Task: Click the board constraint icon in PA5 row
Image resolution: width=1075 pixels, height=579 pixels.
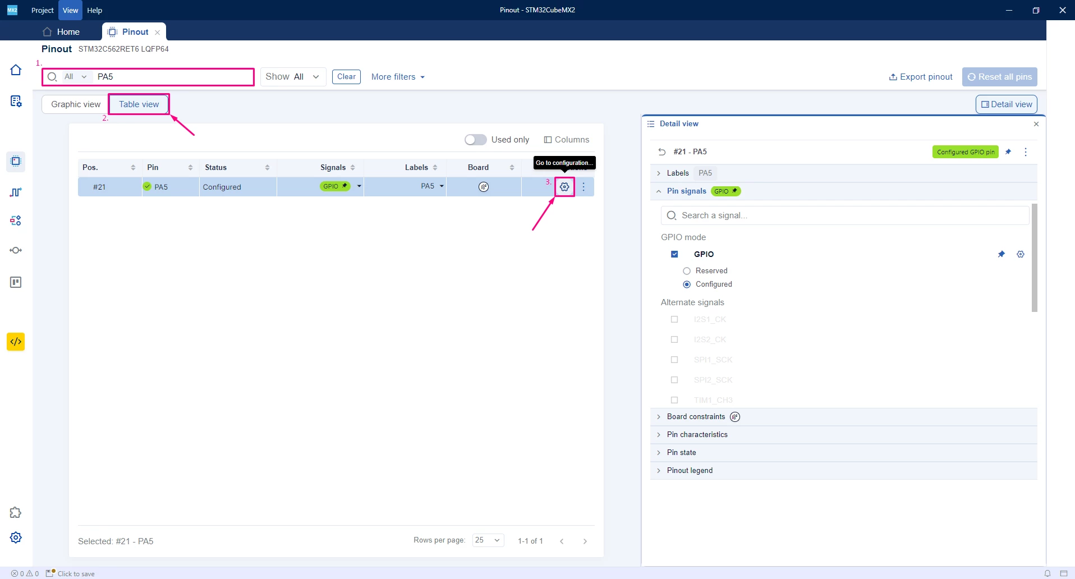Action: (x=484, y=187)
